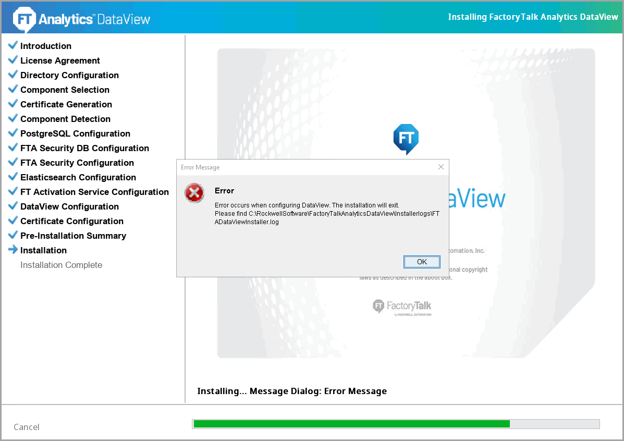Click the bold 'Error' heading in dialog
Image resolution: width=624 pixels, height=441 pixels.
click(x=225, y=191)
